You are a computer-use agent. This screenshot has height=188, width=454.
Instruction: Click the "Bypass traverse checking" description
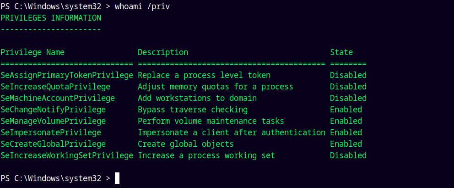(192, 110)
